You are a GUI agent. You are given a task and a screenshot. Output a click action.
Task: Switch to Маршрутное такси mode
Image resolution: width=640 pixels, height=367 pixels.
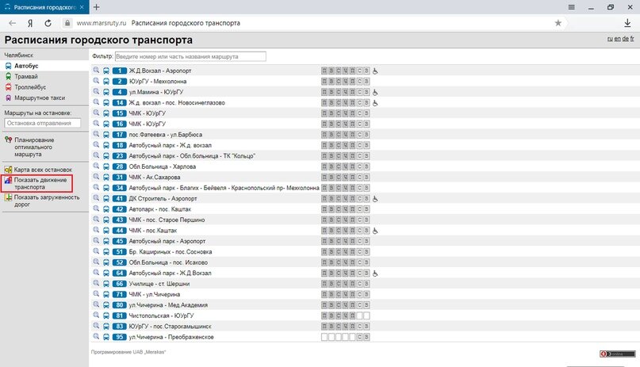tap(40, 97)
